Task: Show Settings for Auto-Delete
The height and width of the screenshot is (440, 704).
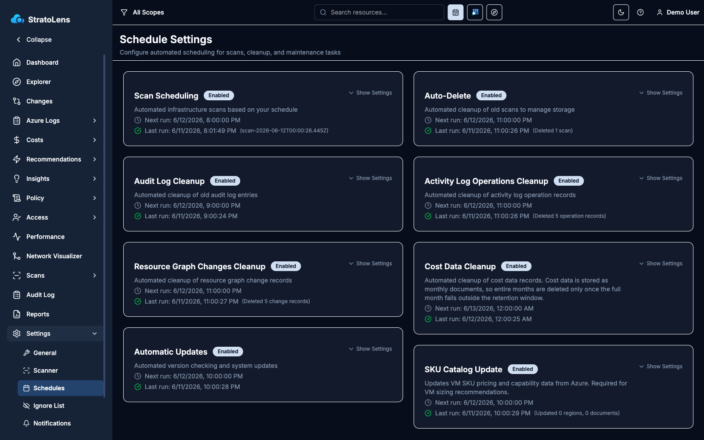Action: [x=660, y=93]
